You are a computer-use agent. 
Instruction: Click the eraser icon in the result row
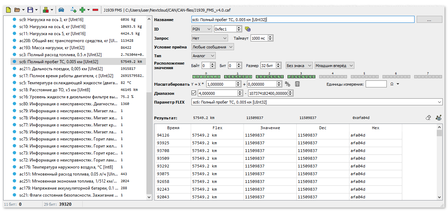click(428, 118)
